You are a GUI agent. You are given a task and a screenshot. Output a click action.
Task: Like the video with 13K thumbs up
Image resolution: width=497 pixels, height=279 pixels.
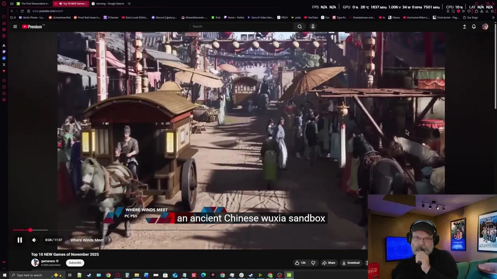click(300, 263)
